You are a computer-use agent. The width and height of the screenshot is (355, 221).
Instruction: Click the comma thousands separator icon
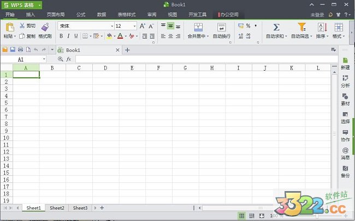click(256, 26)
